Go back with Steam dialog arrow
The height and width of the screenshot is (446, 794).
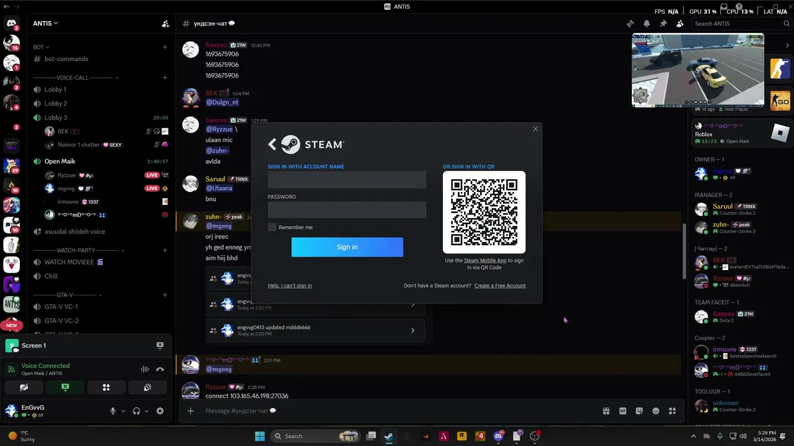(272, 144)
